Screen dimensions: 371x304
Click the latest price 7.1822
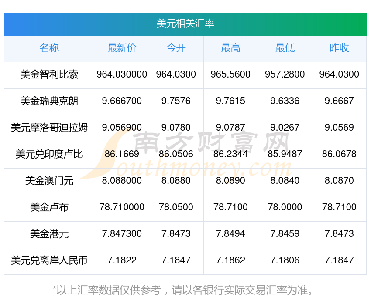tap(122, 260)
